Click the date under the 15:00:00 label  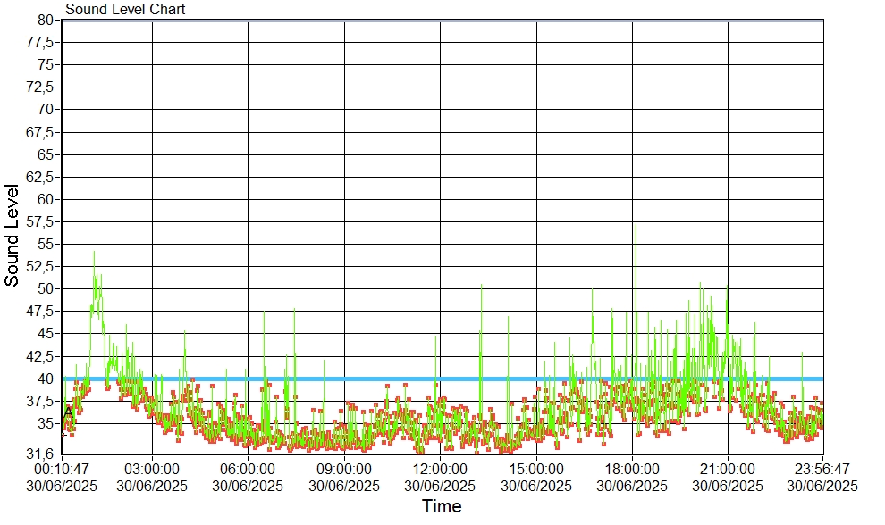(536, 486)
